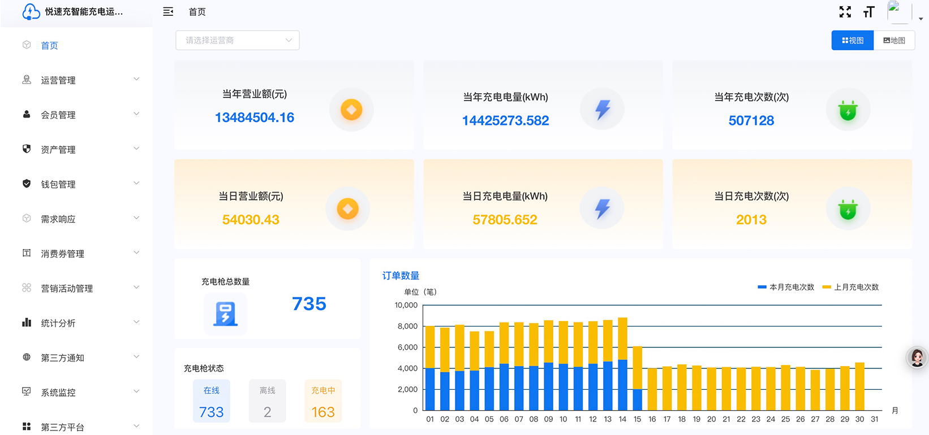Click the 充电中 163 status card

323,402
